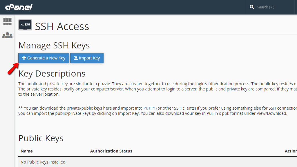Click the Authorization Status column header

(111, 151)
